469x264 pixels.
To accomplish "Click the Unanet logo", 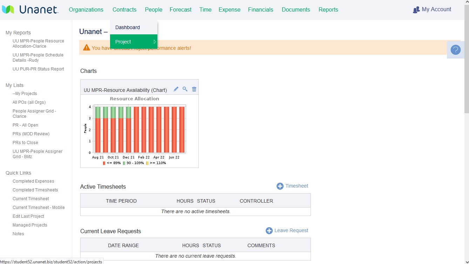I will click(30, 9).
